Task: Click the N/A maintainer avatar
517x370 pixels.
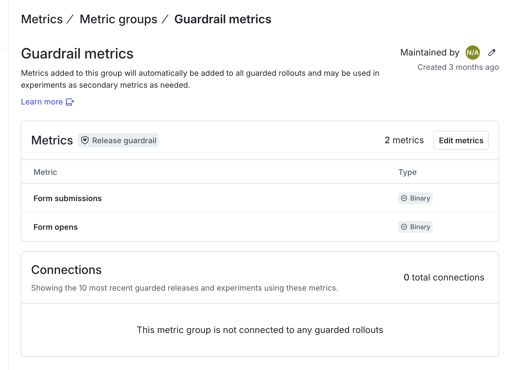Action: coord(473,53)
